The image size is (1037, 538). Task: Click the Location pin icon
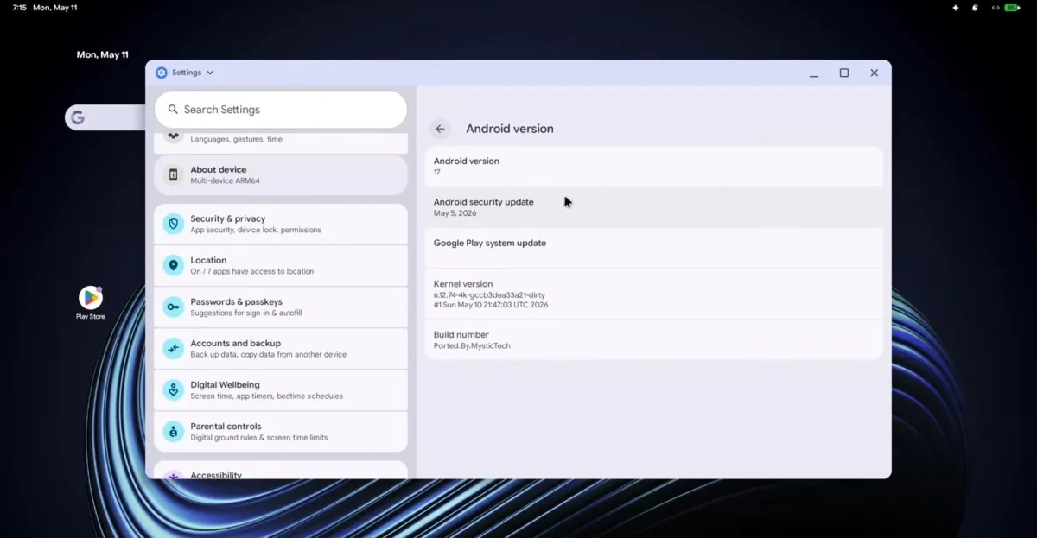[x=174, y=265]
